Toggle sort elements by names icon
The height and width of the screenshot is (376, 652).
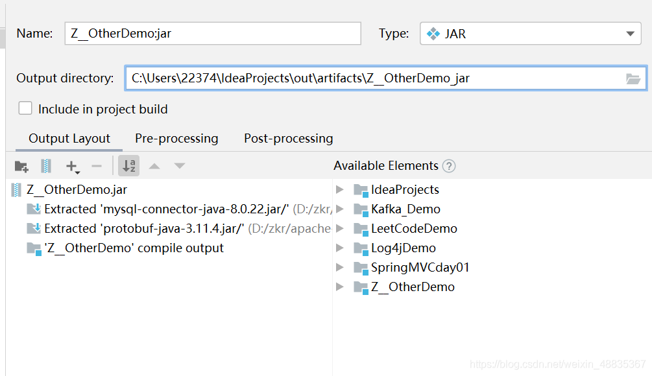pos(129,166)
